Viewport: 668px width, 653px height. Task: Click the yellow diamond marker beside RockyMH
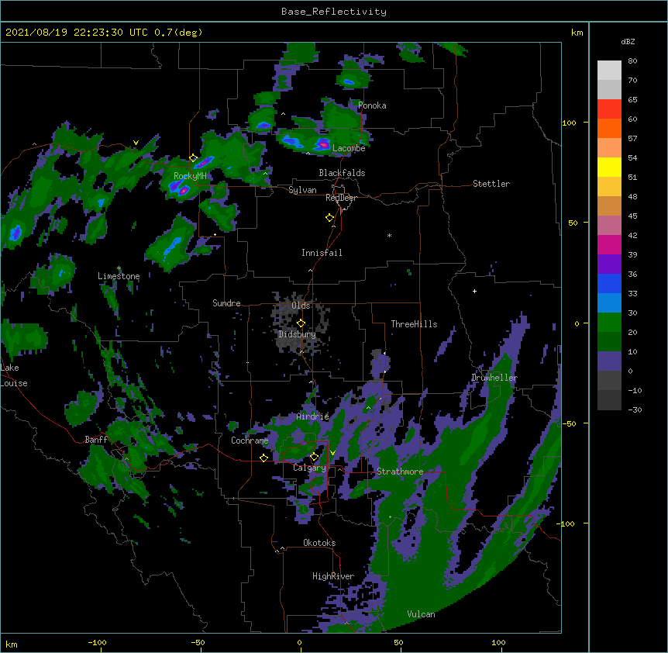(194, 158)
